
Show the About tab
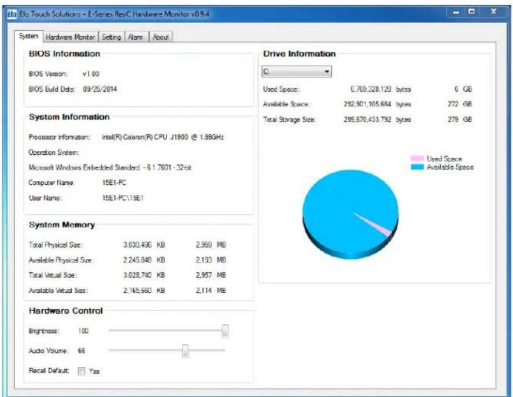(161, 38)
